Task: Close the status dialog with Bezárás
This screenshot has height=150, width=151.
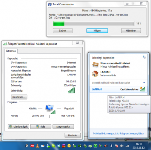Action: (x=72, y=136)
